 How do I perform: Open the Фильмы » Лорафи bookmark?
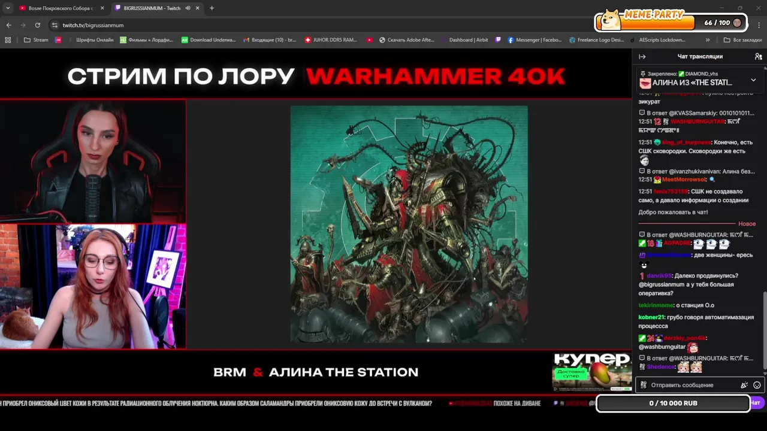pyautogui.click(x=147, y=40)
